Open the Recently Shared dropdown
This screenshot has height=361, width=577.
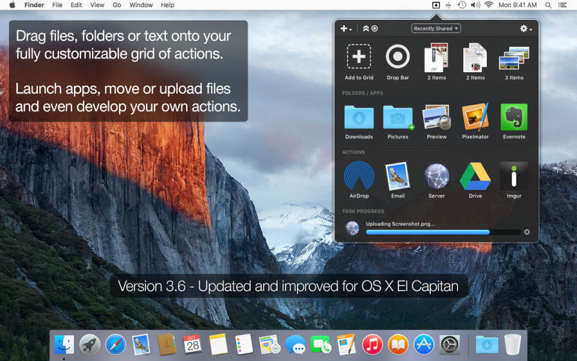pyautogui.click(x=436, y=28)
